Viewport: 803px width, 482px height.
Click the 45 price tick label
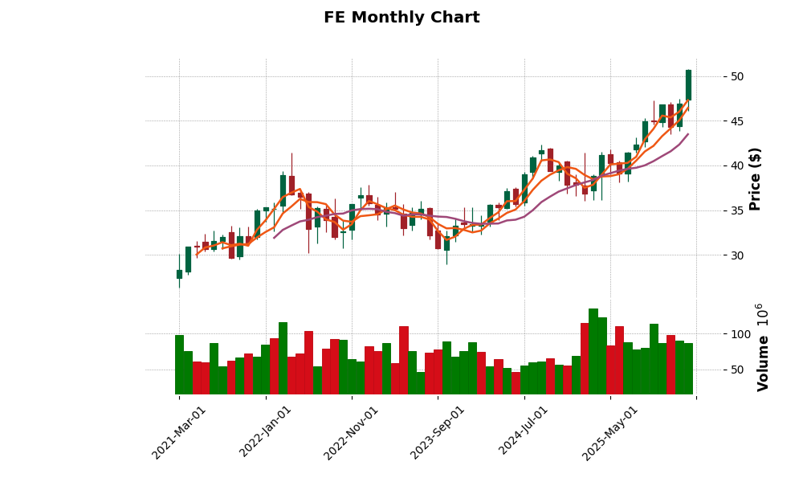point(737,121)
